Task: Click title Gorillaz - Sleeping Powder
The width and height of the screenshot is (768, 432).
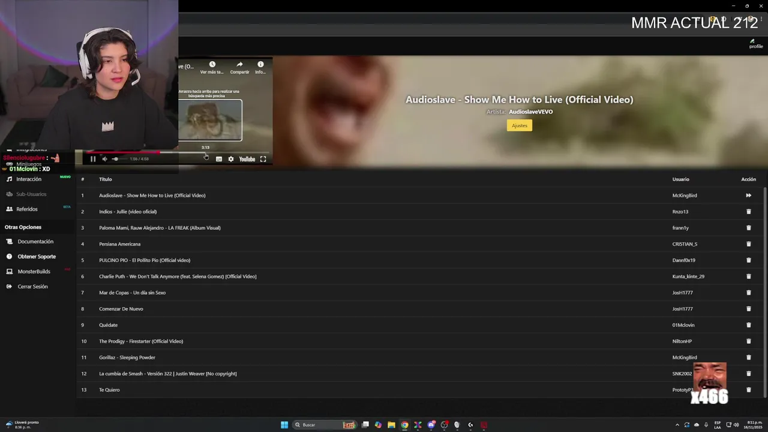Action: pos(127,357)
